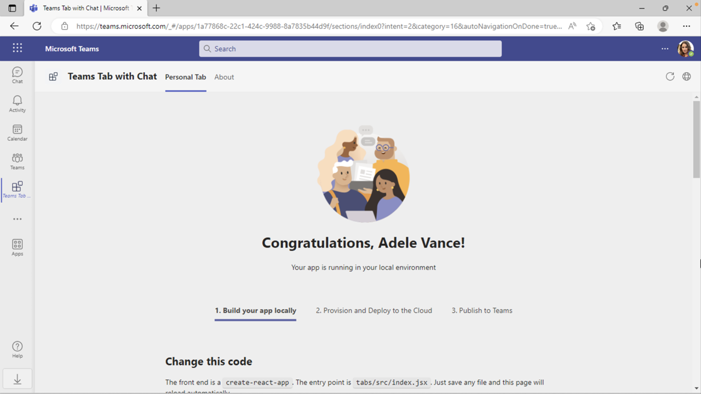Open browser Settings and more menu
The image size is (701, 394).
(686, 26)
